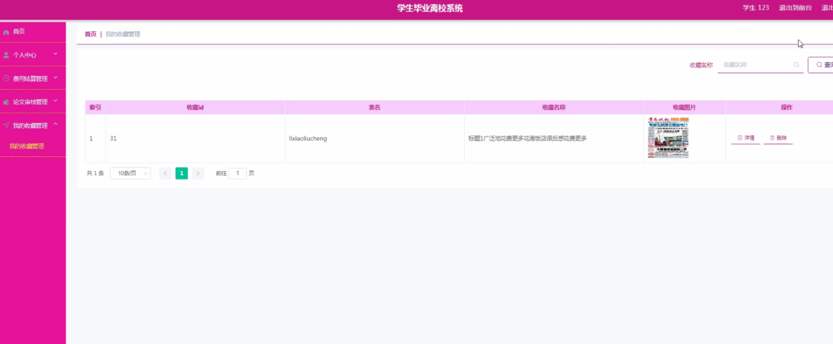The height and width of the screenshot is (344, 833).
Task: Open 首页 in the sidebar menu
Action: coord(19,32)
